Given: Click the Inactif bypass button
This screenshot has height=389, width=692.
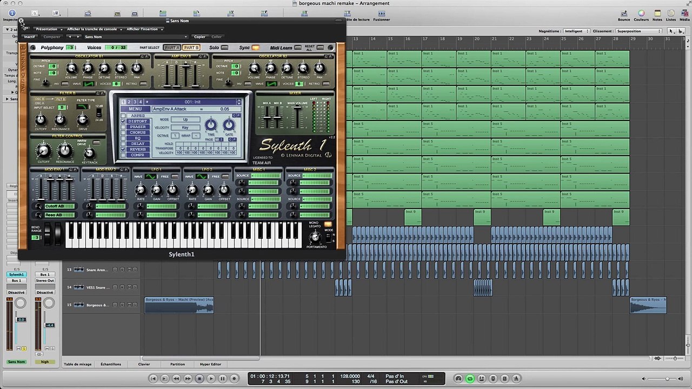Looking at the screenshot, I should 30,37.
